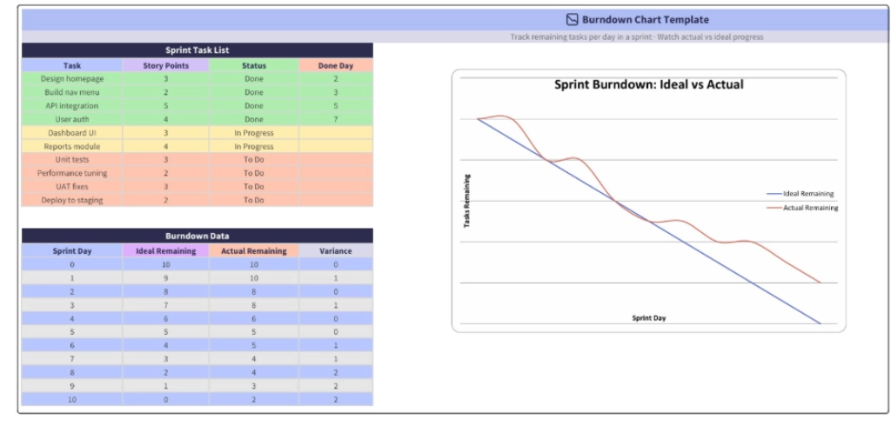Select the Reports module task cell

[72, 146]
